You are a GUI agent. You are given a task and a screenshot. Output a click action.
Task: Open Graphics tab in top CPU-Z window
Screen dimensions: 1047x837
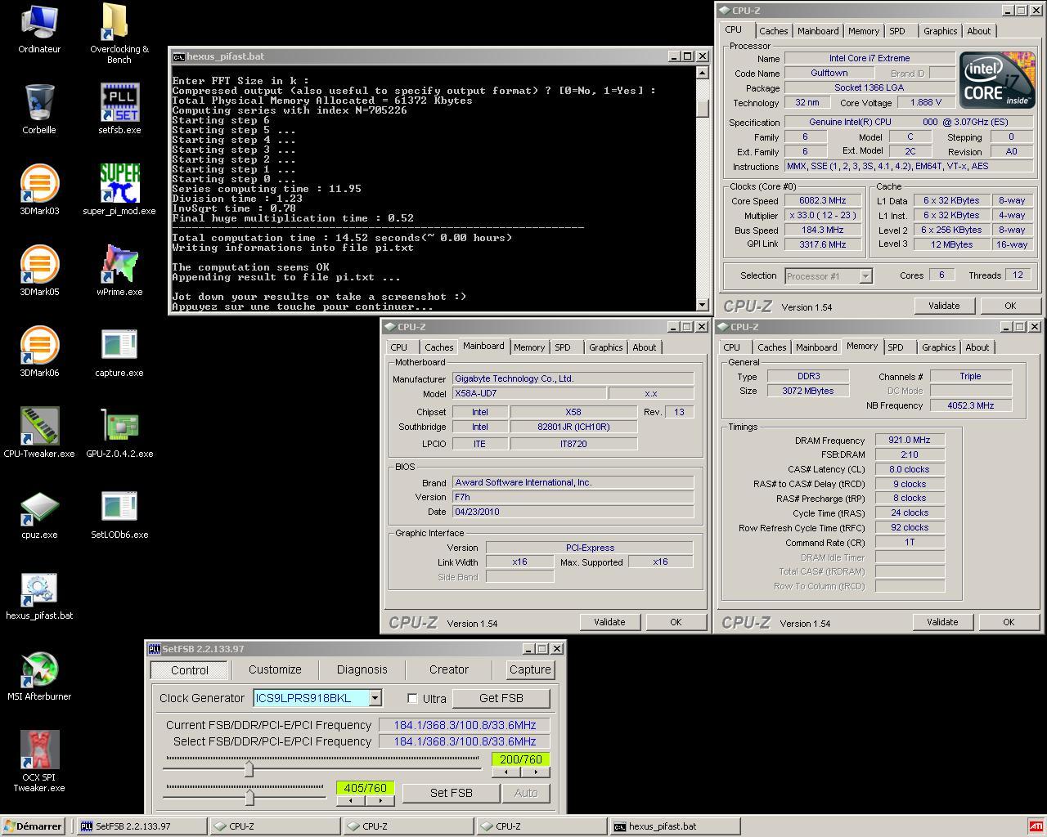pos(940,31)
